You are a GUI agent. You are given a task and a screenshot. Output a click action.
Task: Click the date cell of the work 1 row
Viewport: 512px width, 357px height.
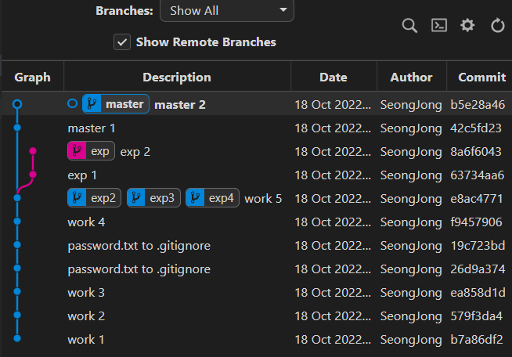click(333, 340)
